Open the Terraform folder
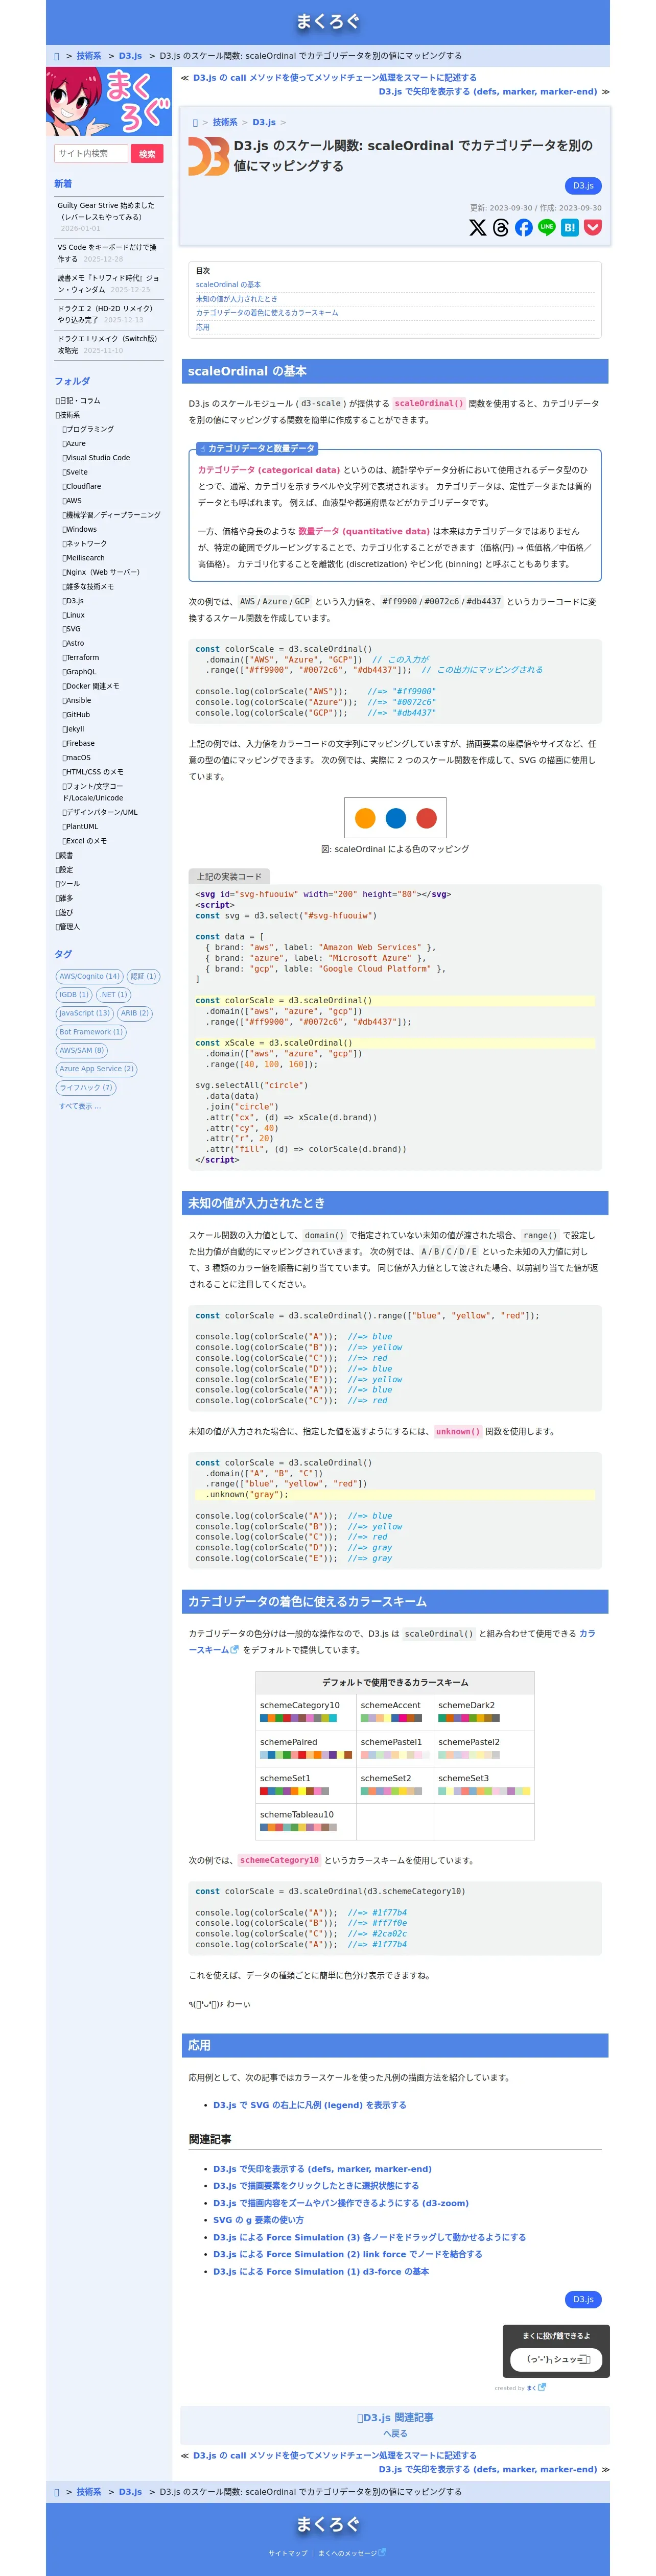This screenshot has width=656, height=2576. pos(81,657)
